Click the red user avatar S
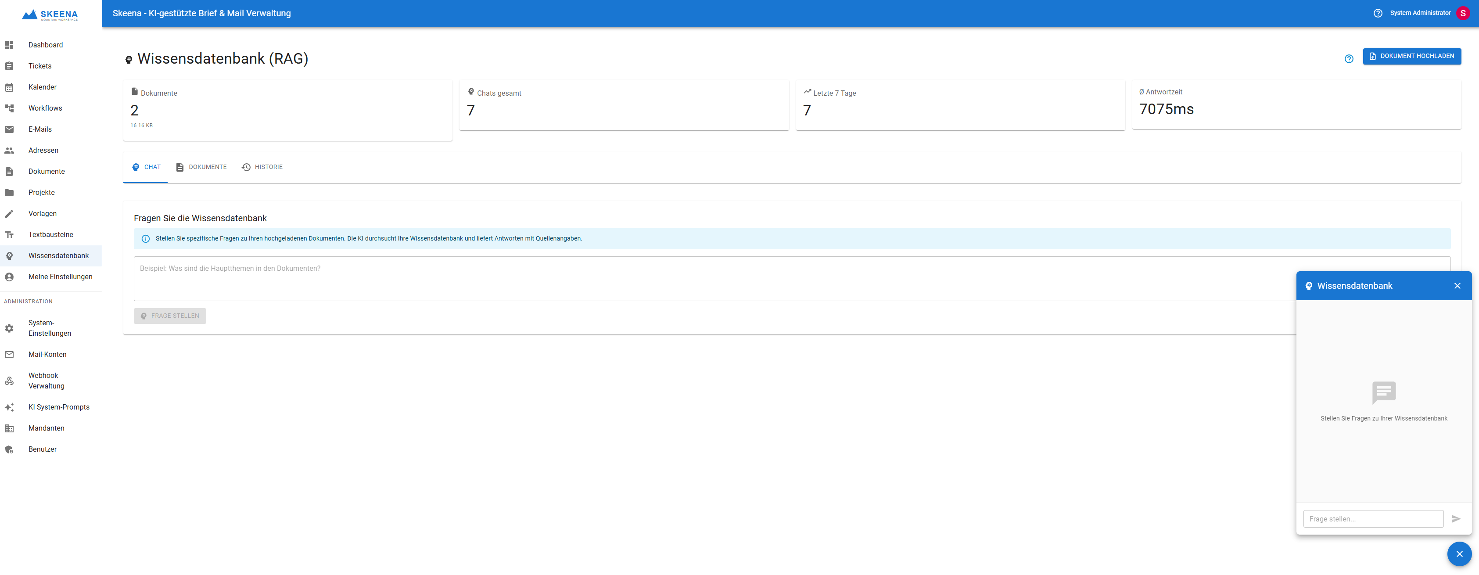The width and height of the screenshot is (1479, 575). pyautogui.click(x=1463, y=13)
